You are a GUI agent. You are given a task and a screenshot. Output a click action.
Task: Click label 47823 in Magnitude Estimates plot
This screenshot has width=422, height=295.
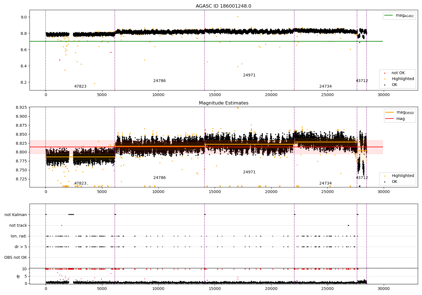[80, 183]
